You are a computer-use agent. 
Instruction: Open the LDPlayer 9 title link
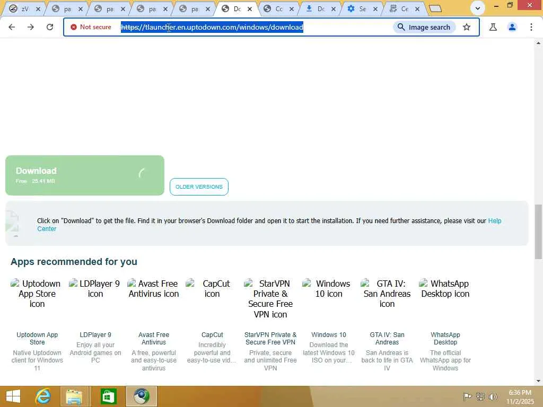click(95, 335)
